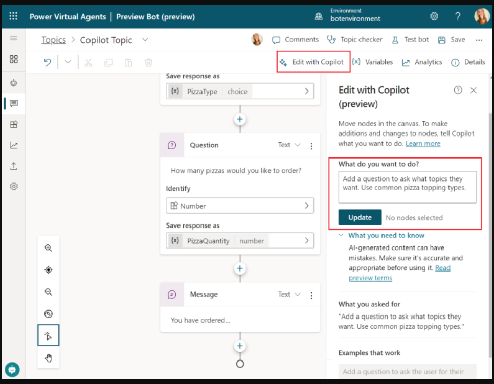This screenshot has width=494, height=384.
Task: Open the Variables pane
Action: pyautogui.click(x=373, y=62)
